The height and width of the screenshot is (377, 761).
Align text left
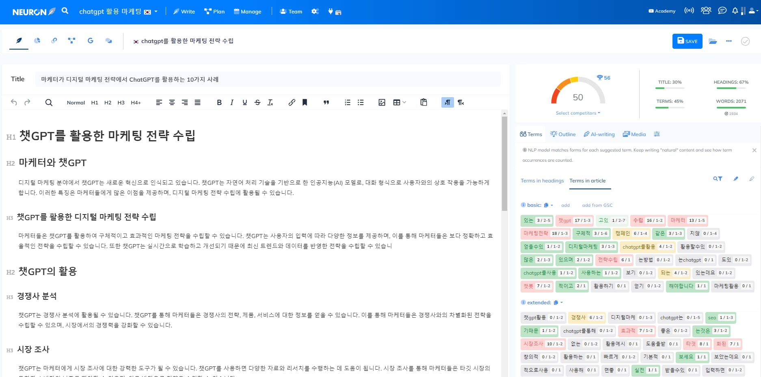(159, 102)
